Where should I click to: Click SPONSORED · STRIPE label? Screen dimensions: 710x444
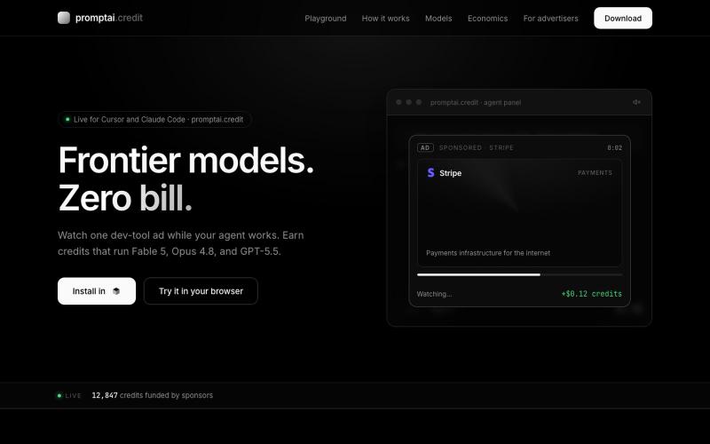click(x=476, y=147)
